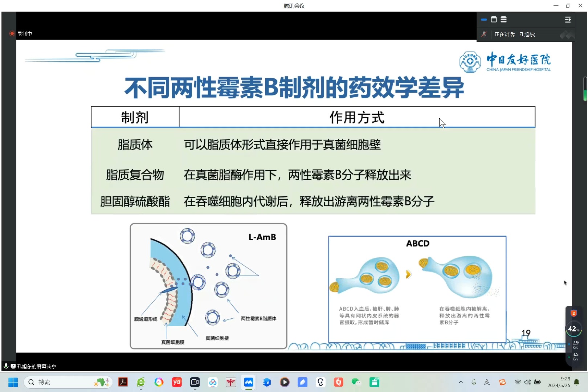
Task: Click the China-Japan Friendship Hospital logo
Action: [x=505, y=62]
